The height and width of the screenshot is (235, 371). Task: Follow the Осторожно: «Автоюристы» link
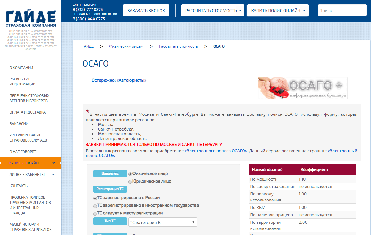tap(119, 80)
